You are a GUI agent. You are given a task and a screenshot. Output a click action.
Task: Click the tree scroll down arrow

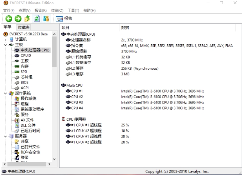54,159
